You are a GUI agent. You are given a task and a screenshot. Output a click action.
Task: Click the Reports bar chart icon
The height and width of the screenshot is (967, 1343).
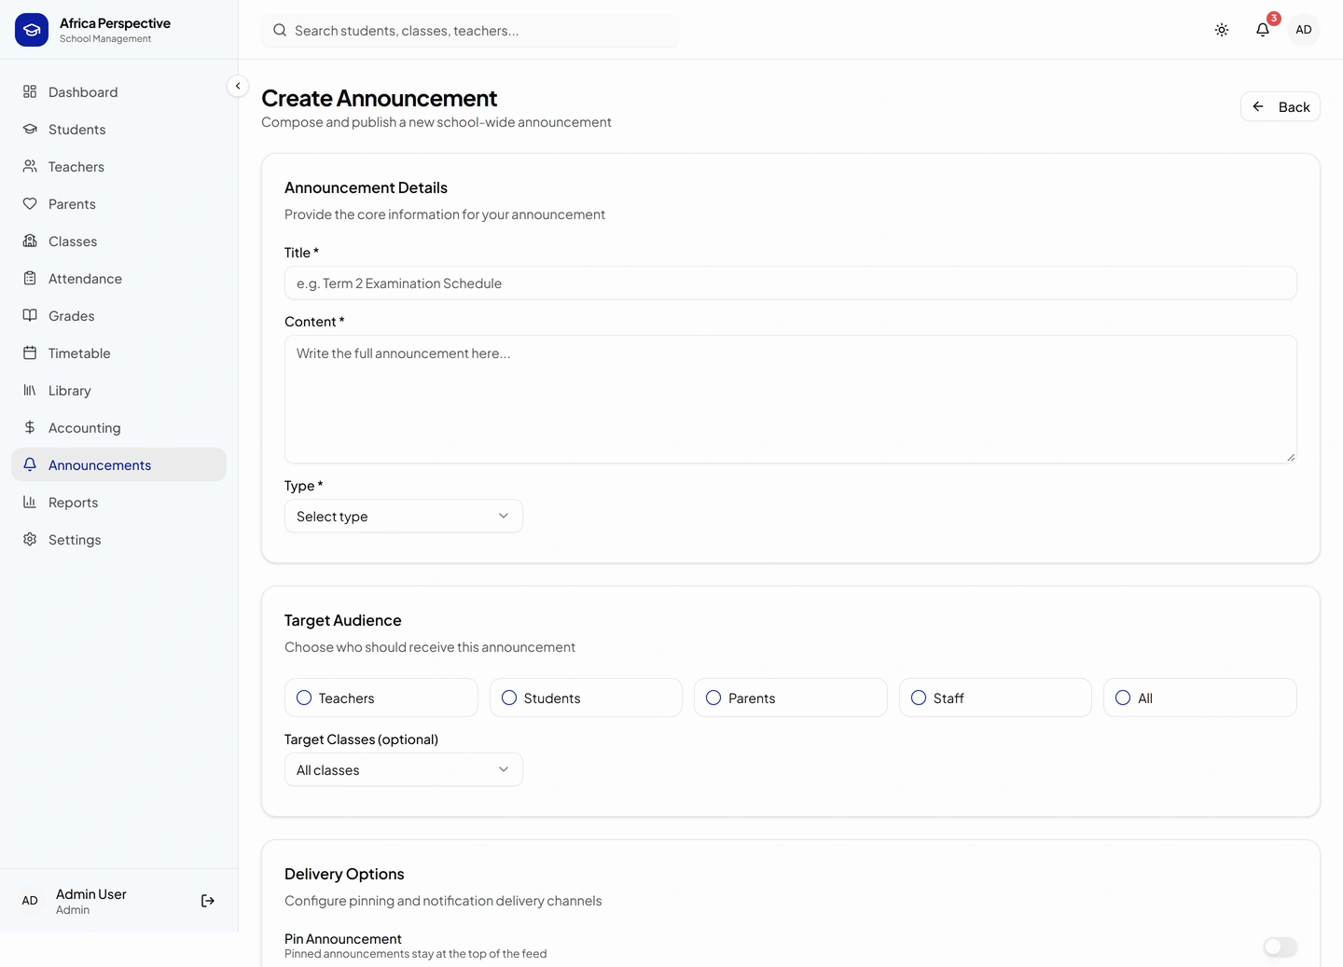(30, 502)
